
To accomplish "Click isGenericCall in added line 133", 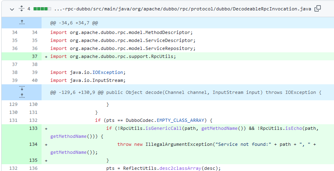I will (x=163, y=128).
